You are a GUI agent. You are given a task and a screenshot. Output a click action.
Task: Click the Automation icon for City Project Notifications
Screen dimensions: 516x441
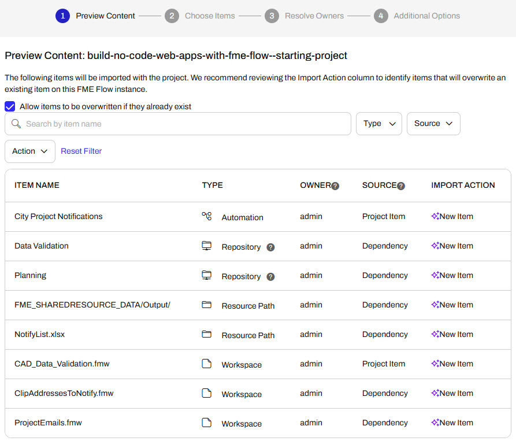coord(206,216)
